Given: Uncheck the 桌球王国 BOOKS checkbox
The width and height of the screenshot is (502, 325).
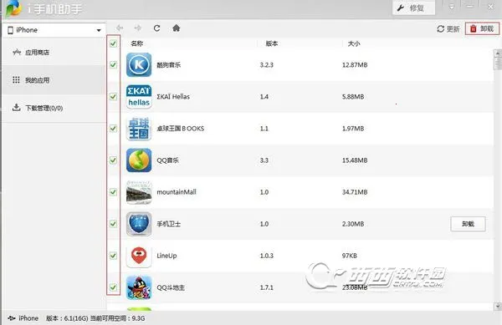Looking at the screenshot, I should (113, 128).
